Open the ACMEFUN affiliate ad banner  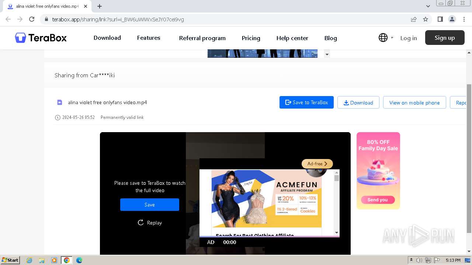(267, 199)
